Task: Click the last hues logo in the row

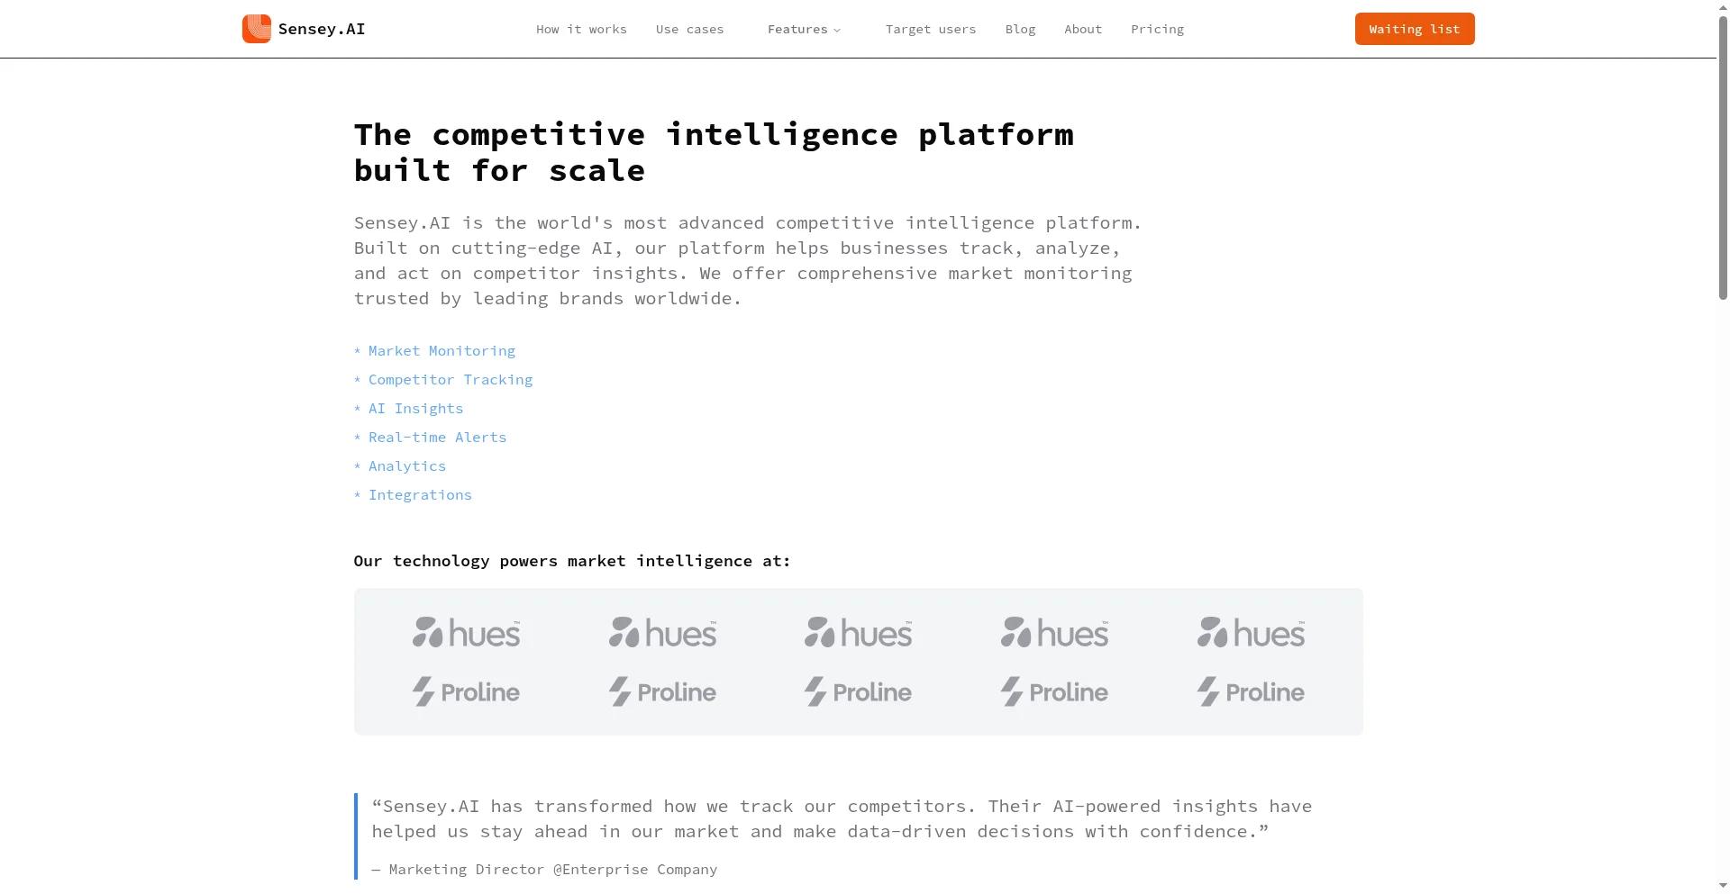Action: pyautogui.click(x=1251, y=633)
